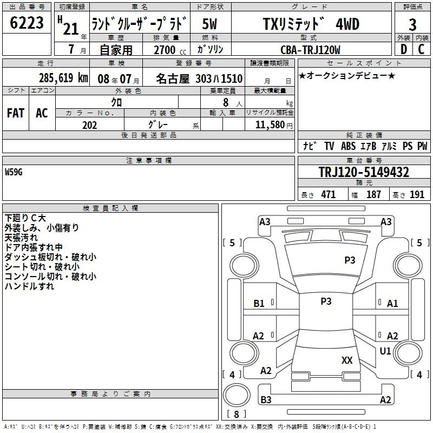Click the U1 dent mark on the diagram

pyautogui.click(x=385, y=351)
